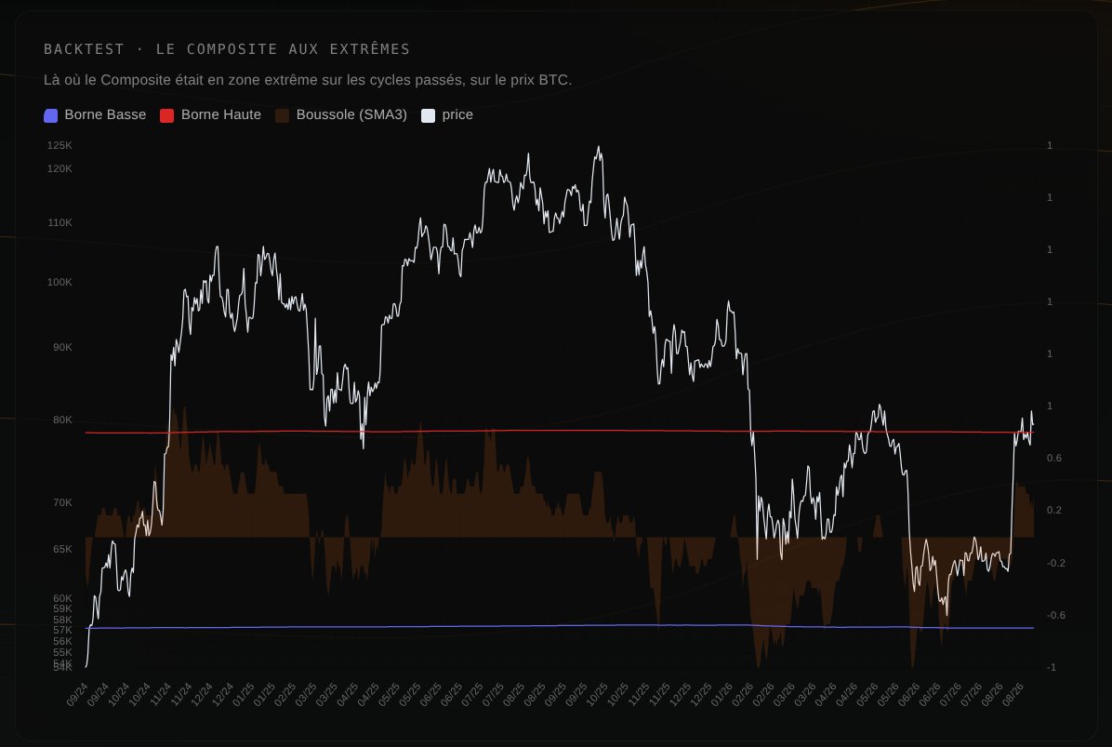This screenshot has width=1112, height=747.
Task: Click the red Borne Haute legend swatch
Action: (166, 115)
